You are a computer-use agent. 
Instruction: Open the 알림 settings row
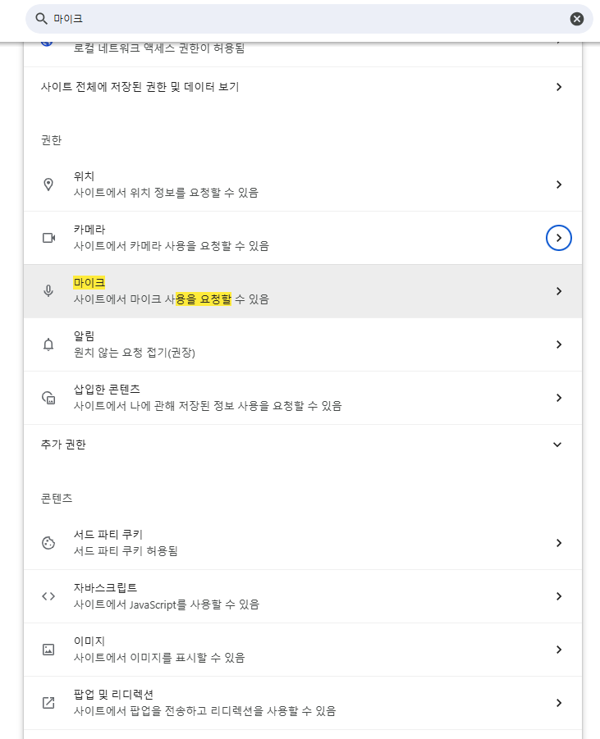click(x=303, y=344)
